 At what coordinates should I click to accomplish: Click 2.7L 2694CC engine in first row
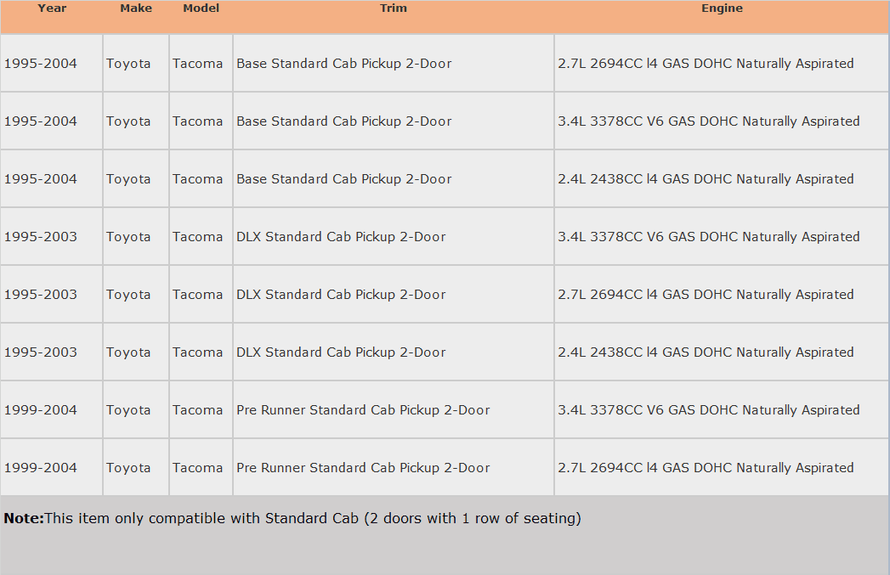[x=706, y=64]
